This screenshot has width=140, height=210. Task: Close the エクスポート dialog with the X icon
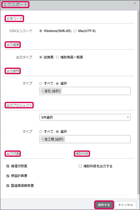click(x=135, y=3)
